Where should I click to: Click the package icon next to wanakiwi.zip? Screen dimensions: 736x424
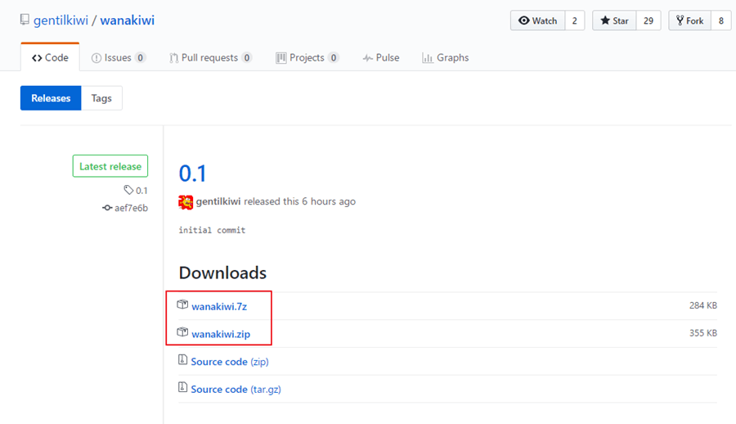182,332
